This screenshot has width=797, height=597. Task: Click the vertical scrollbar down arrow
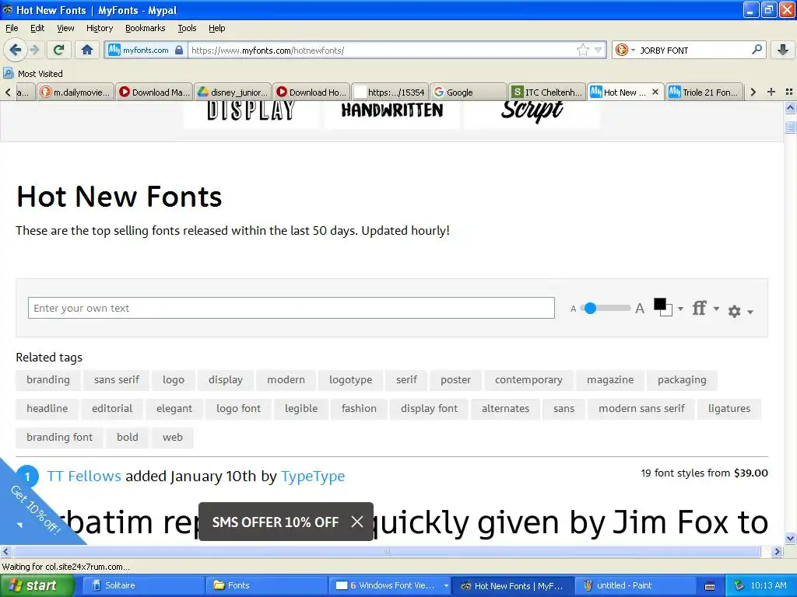click(790, 539)
